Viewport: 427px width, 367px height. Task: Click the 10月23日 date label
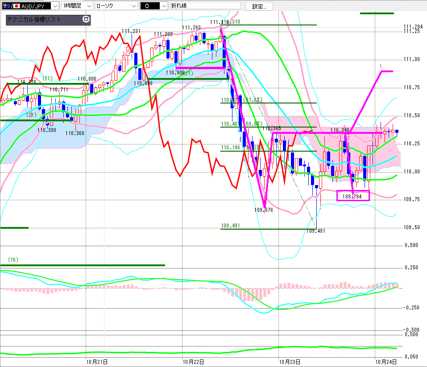pyautogui.click(x=290, y=362)
